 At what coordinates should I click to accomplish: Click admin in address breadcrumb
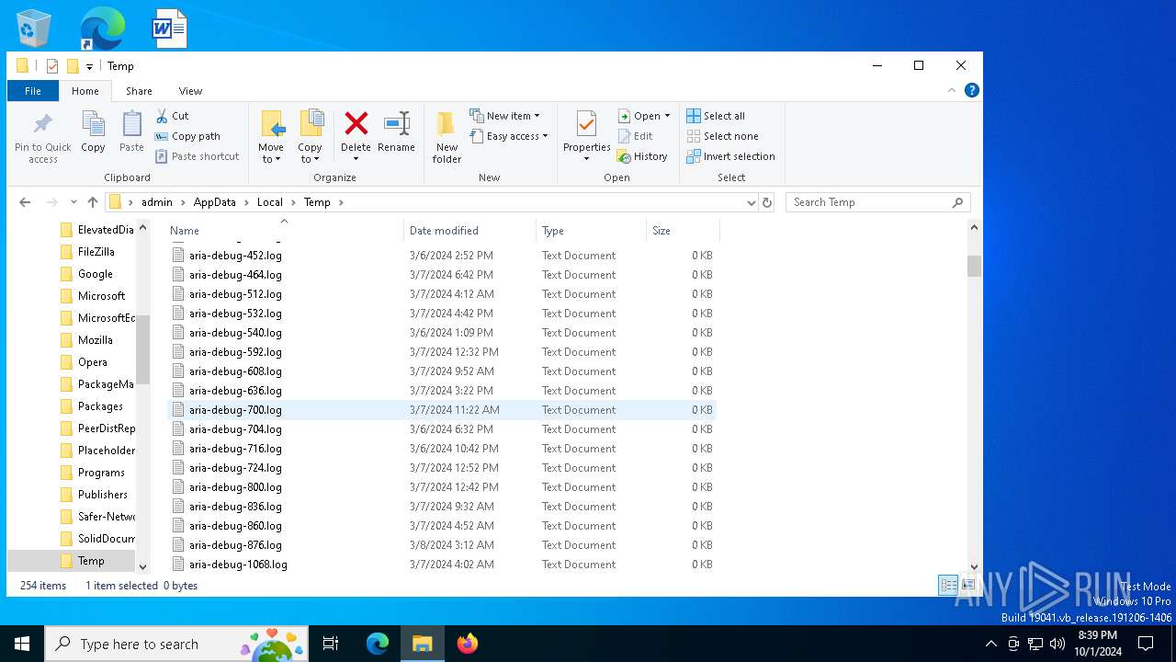157,202
